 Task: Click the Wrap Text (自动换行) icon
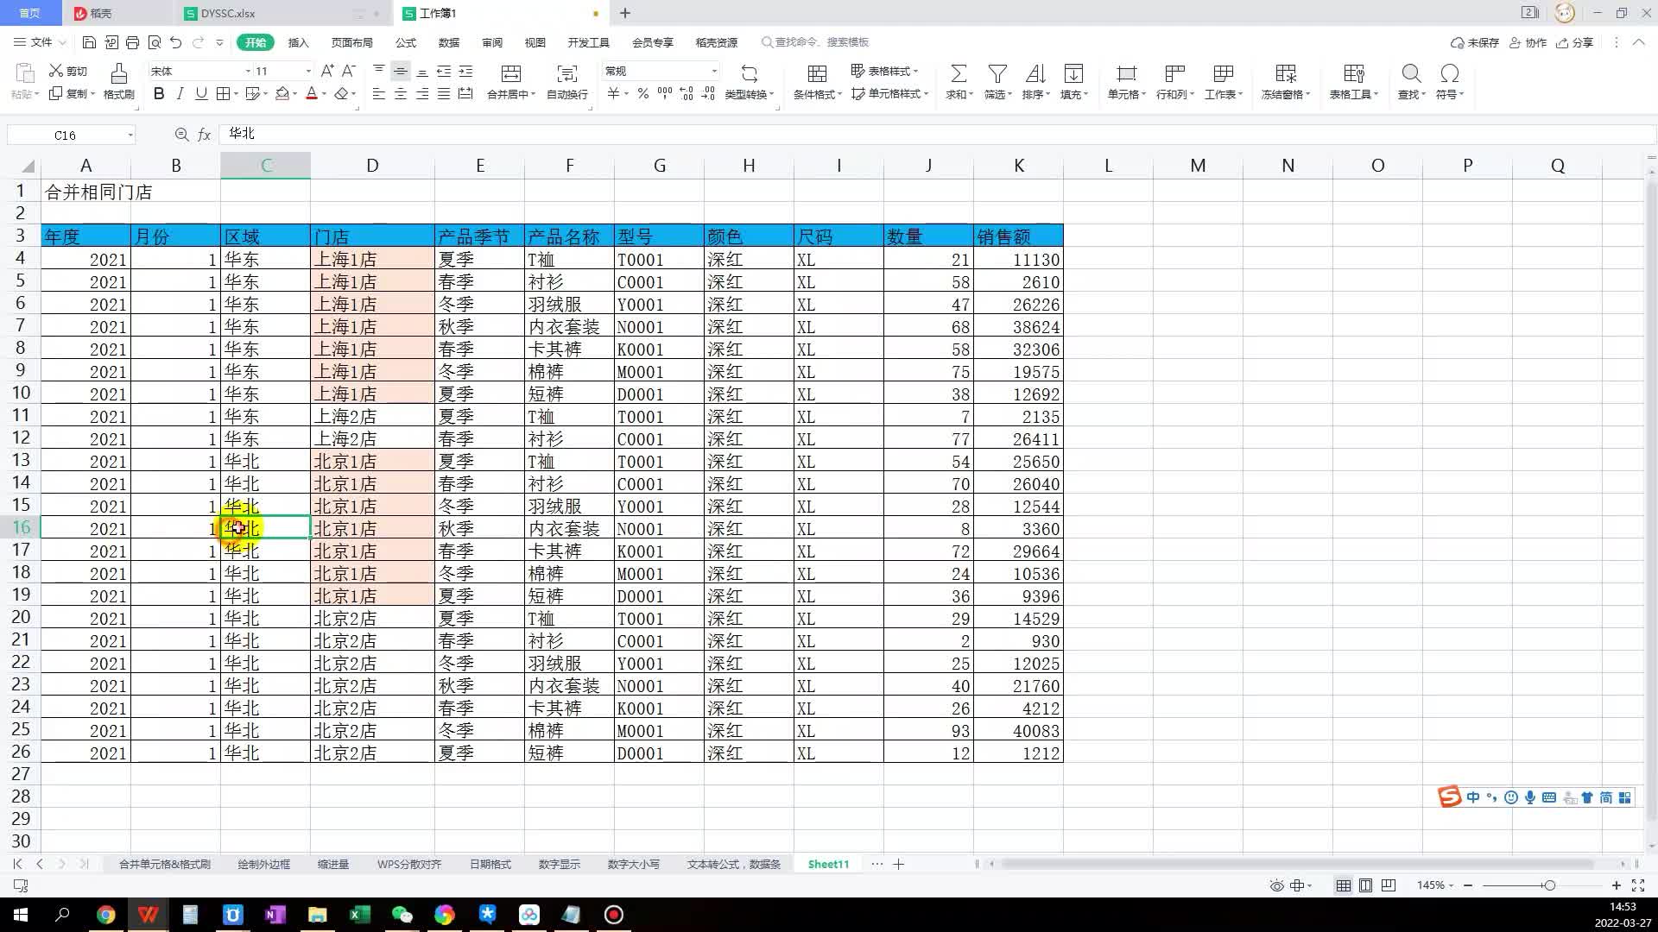(566, 74)
